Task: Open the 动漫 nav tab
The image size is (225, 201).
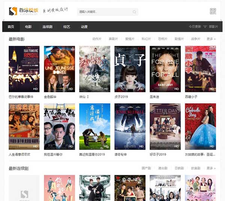Action: point(84,27)
